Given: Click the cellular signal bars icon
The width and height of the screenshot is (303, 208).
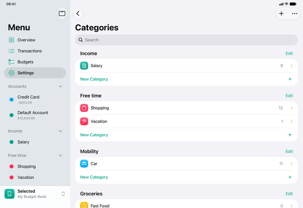Looking at the screenshot, I should (x=281, y=4).
